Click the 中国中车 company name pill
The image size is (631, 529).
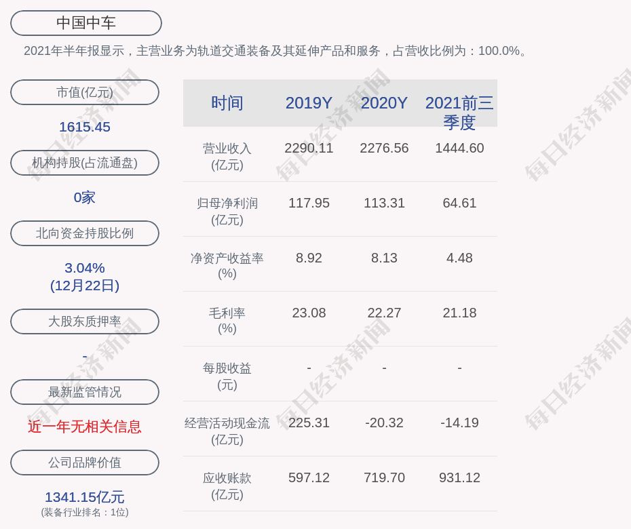[86, 23]
